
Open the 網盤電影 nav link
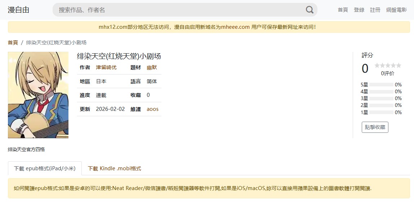click(x=396, y=10)
